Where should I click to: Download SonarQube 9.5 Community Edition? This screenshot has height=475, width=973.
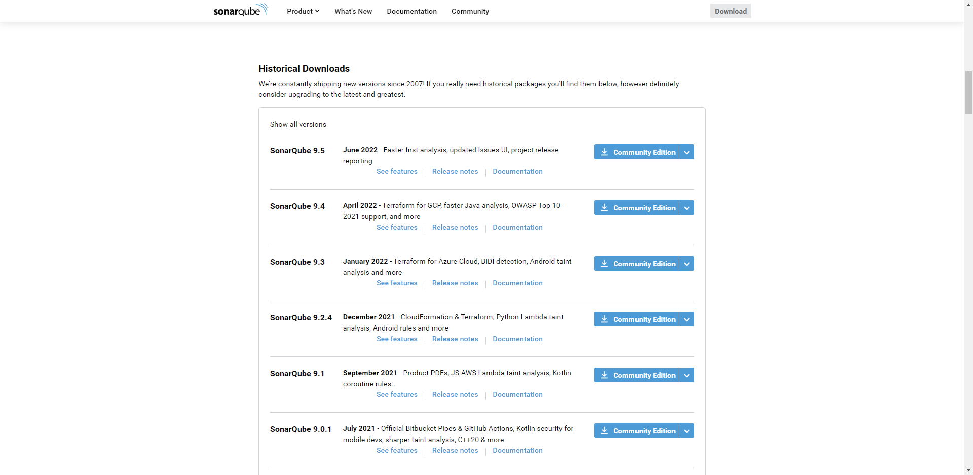637,152
